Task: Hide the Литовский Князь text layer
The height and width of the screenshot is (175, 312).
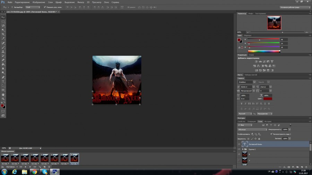Action: point(239,144)
